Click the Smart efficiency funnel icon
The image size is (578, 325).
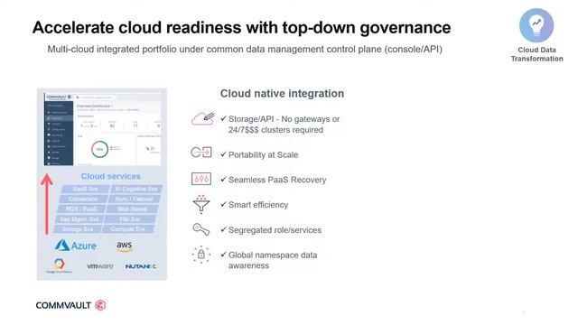[200, 204]
